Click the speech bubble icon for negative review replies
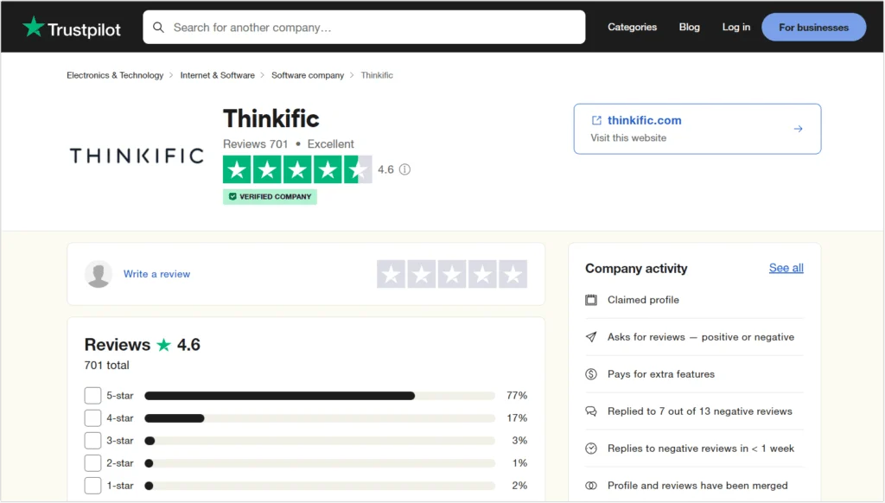 591,411
